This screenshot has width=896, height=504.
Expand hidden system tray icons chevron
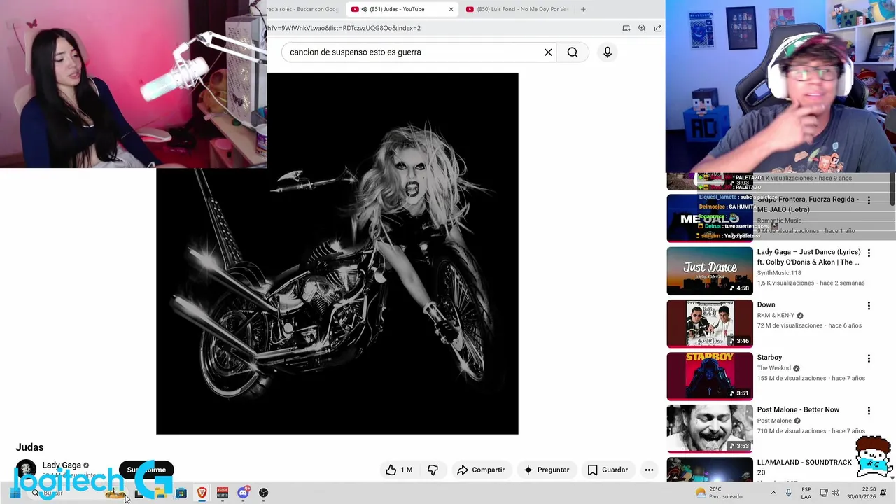pos(773,493)
